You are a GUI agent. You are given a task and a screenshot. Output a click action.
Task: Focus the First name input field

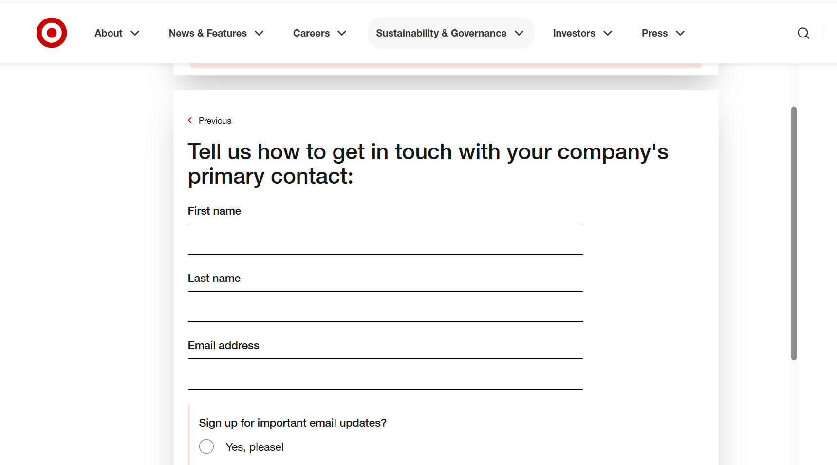click(x=385, y=239)
